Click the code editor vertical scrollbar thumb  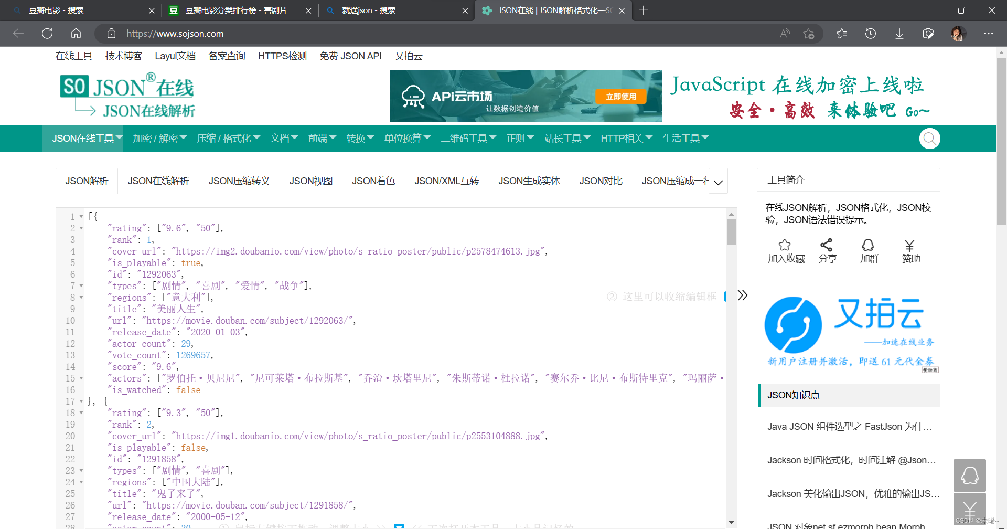click(x=731, y=232)
